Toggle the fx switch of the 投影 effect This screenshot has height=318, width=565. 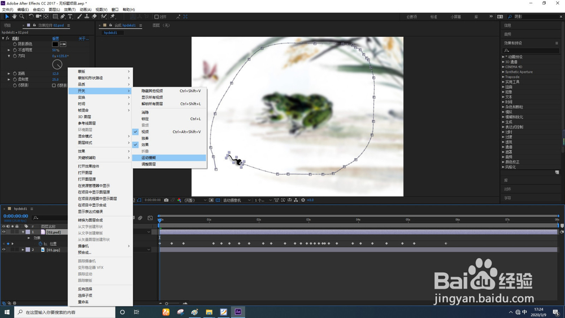(x=7, y=38)
